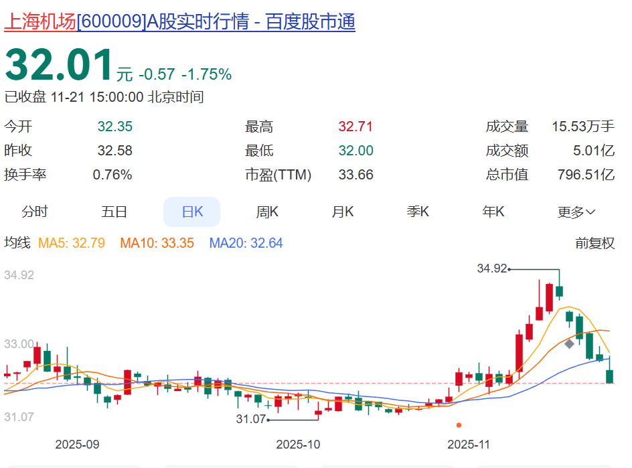The width and height of the screenshot is (632, 468).
Task: Select the 日K chart tab
Action: (192, 212)
